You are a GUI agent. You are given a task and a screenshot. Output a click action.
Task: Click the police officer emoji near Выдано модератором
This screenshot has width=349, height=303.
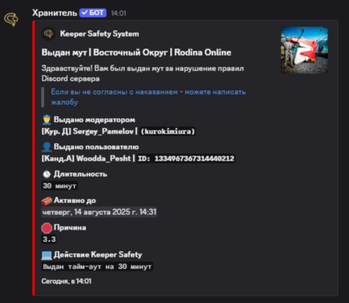(46, 120)
